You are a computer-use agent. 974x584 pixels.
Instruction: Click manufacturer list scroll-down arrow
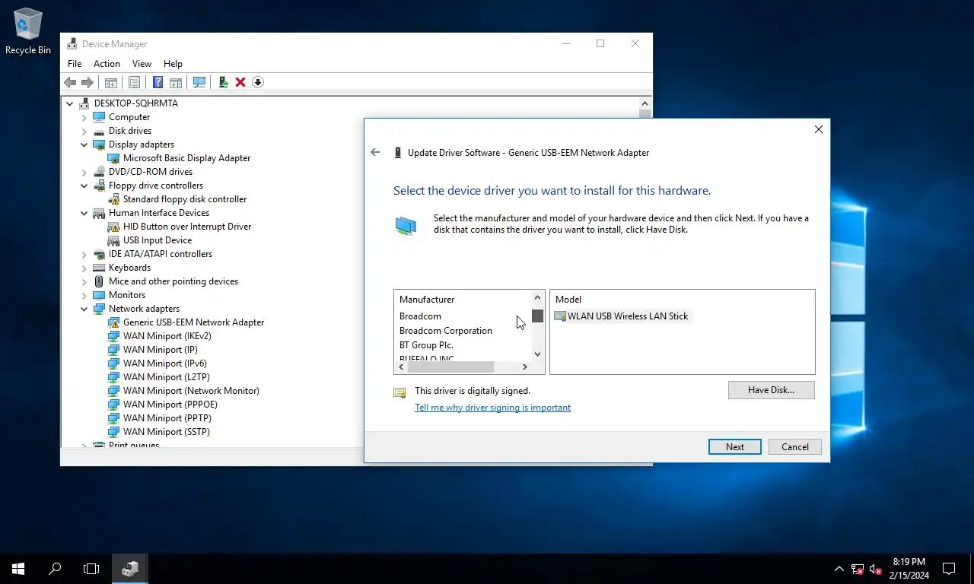pos(537,354)
